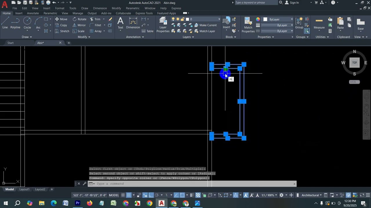Expand the Modify panel dropdown
The height and width of the screenshot is (208, 371).
84,37
